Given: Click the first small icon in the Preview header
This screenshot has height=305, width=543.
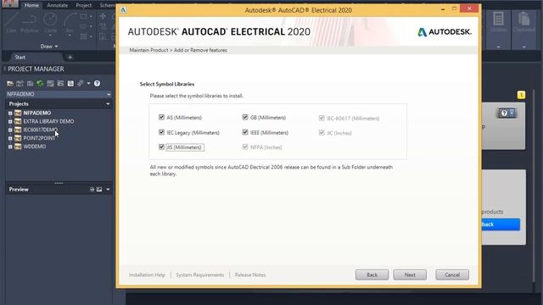Looking at the screenshot, I should coord(92,190).
